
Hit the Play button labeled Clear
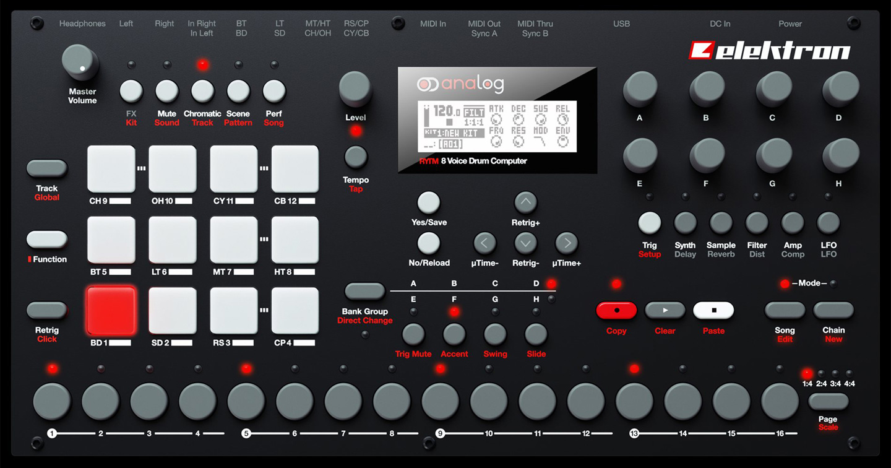[x=665, y=310]
